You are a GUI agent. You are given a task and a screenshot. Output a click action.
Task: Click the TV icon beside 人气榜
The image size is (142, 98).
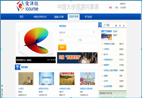tap(100, 25)
